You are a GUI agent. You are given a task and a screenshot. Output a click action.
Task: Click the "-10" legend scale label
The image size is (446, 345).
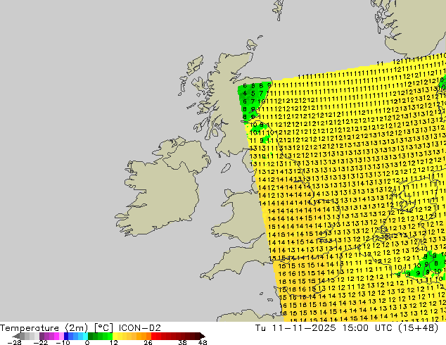[x=63, y=342]
